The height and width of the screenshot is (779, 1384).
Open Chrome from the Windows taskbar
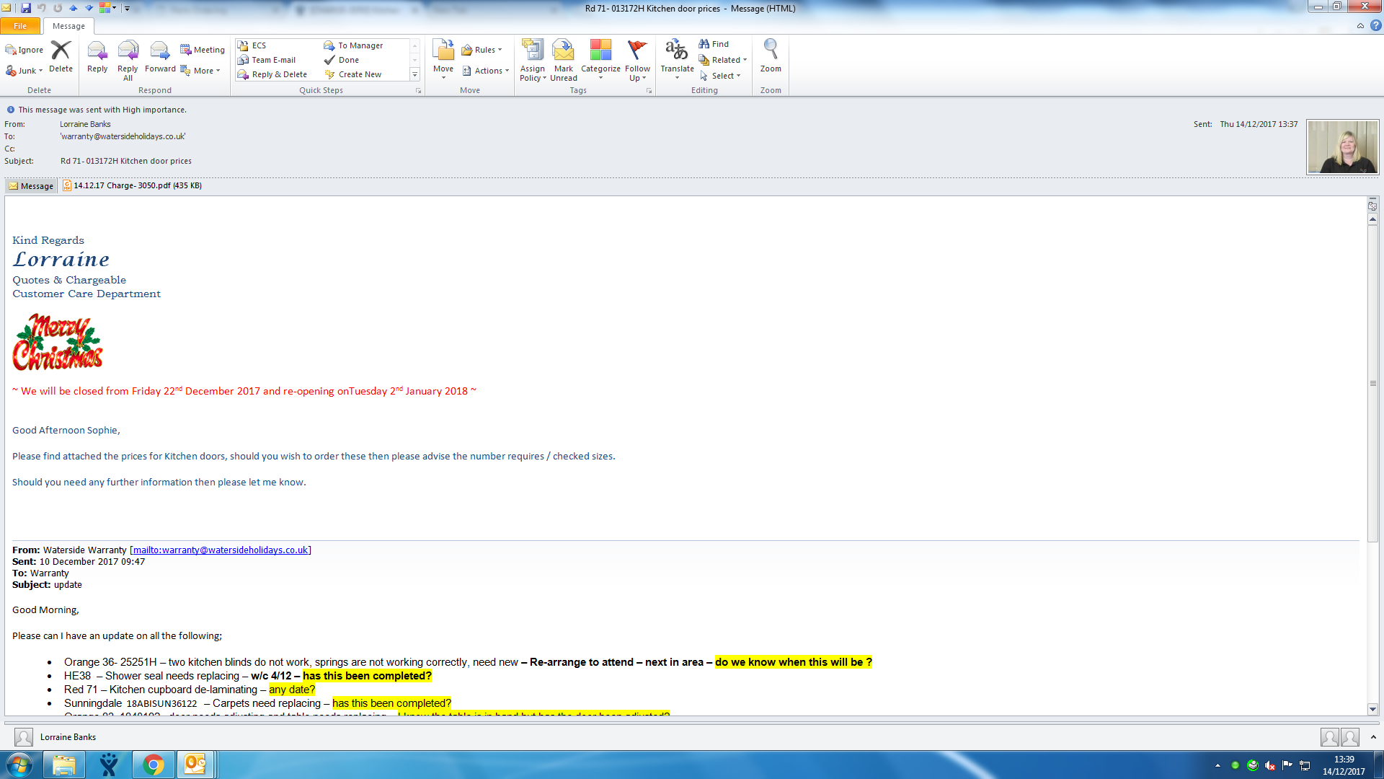coord(153,765)
